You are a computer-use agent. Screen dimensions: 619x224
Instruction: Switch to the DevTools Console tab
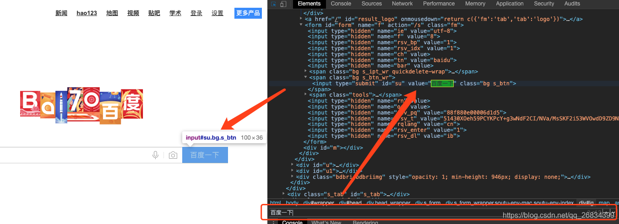341,4
